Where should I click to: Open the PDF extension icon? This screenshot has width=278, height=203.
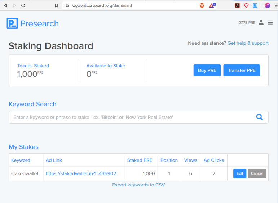237,5
